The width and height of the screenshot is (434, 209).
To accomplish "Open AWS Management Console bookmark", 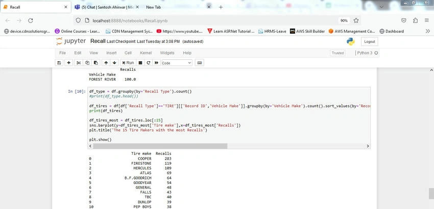I will pos(352,31).
